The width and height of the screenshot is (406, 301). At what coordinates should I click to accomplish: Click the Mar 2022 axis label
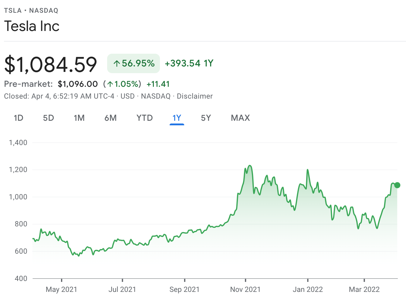pyautogui.click(x=364, y=289)
